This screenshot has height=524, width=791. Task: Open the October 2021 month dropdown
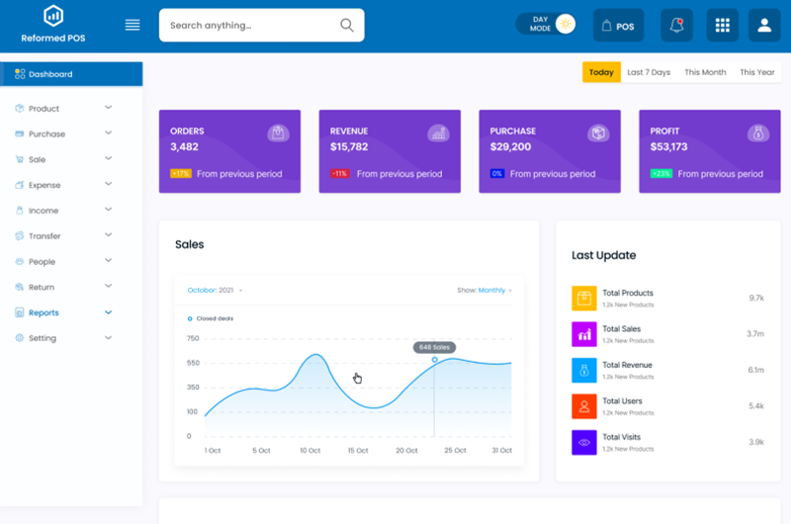(215, 290)
